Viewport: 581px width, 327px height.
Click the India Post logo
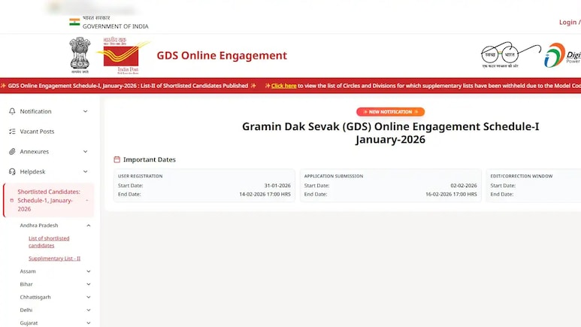point(124,55)
